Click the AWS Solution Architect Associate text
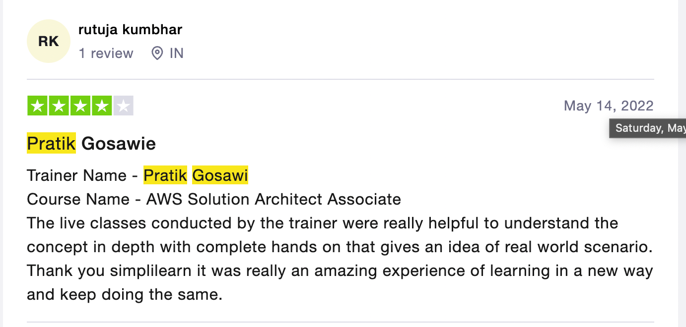 (274, 199)
